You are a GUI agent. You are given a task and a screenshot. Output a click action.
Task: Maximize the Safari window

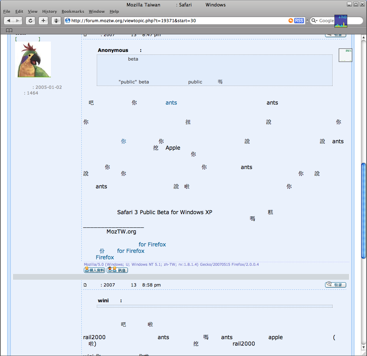coord(356,4)
